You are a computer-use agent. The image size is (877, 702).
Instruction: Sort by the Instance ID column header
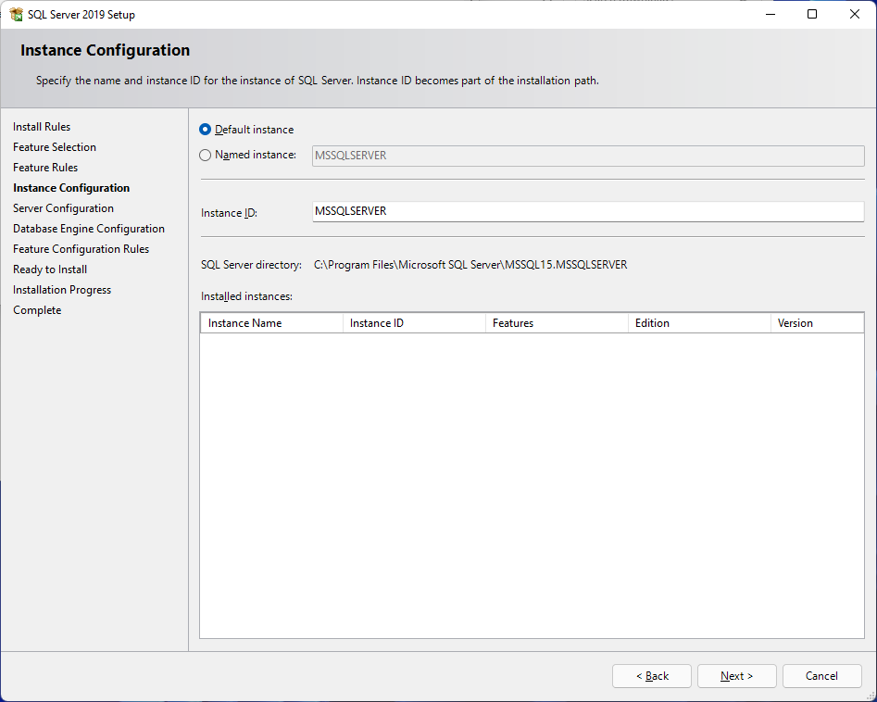point(414,323)
